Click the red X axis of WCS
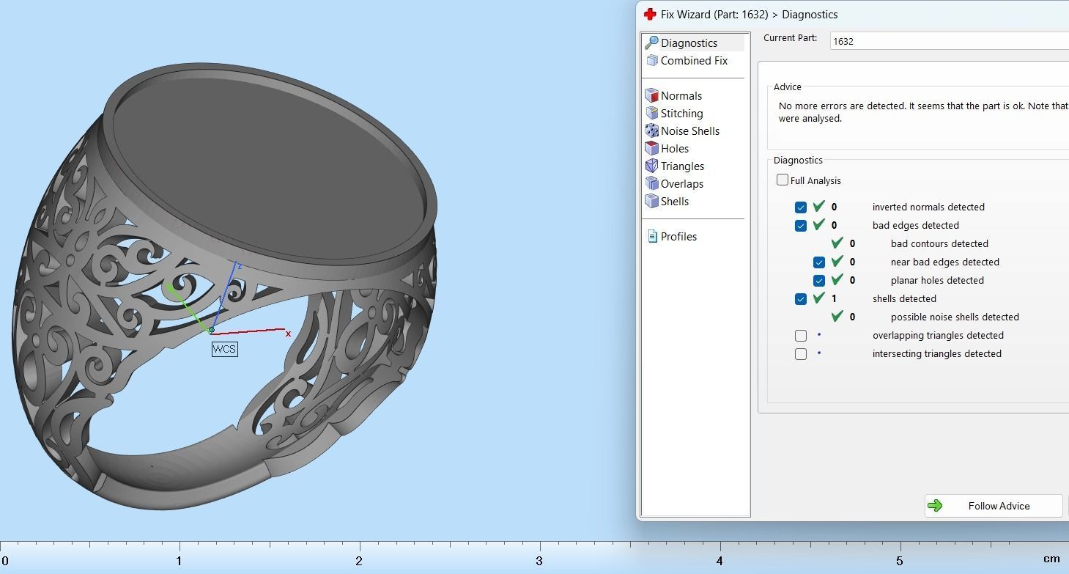The width and height of the screenshot is (1069, 574). 249,331
